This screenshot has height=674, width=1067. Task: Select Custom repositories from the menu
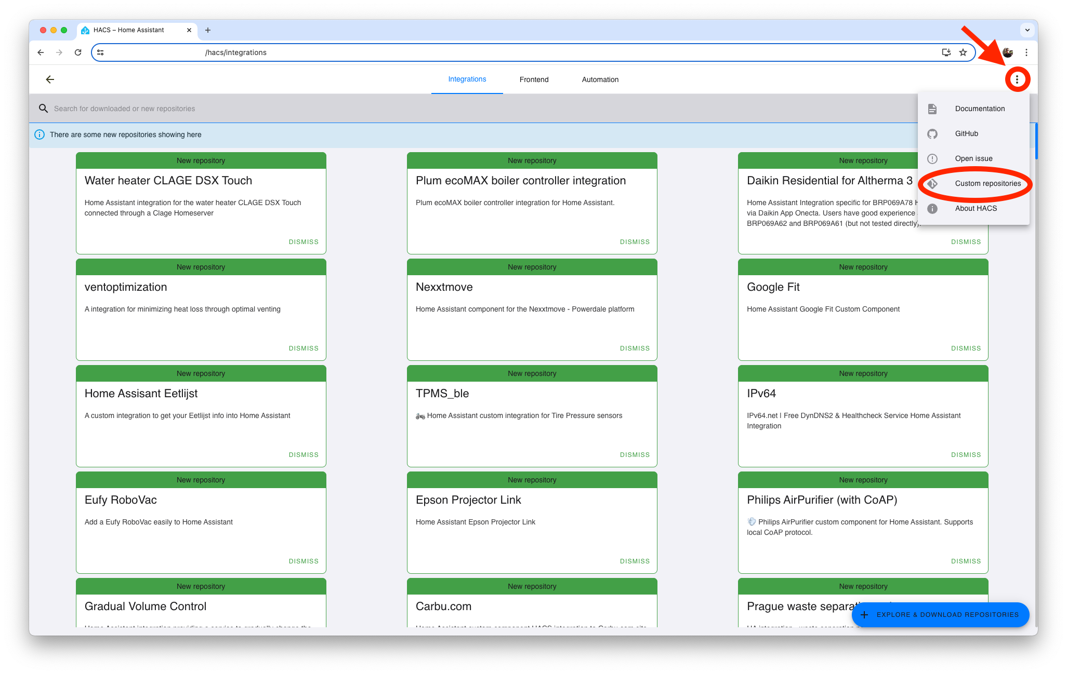pyautogui.click(x=987, y=183)
